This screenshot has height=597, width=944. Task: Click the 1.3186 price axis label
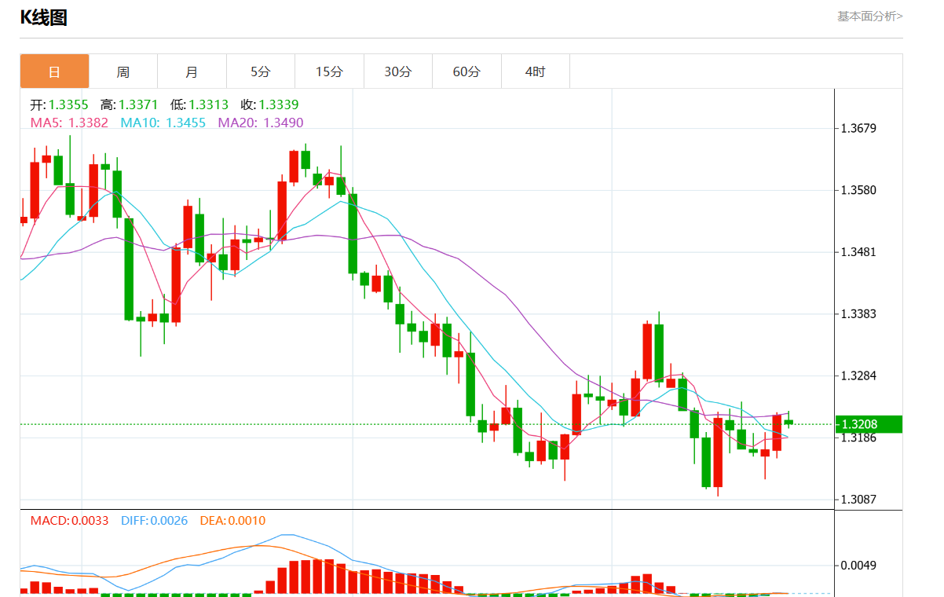(x=858, y=438)
